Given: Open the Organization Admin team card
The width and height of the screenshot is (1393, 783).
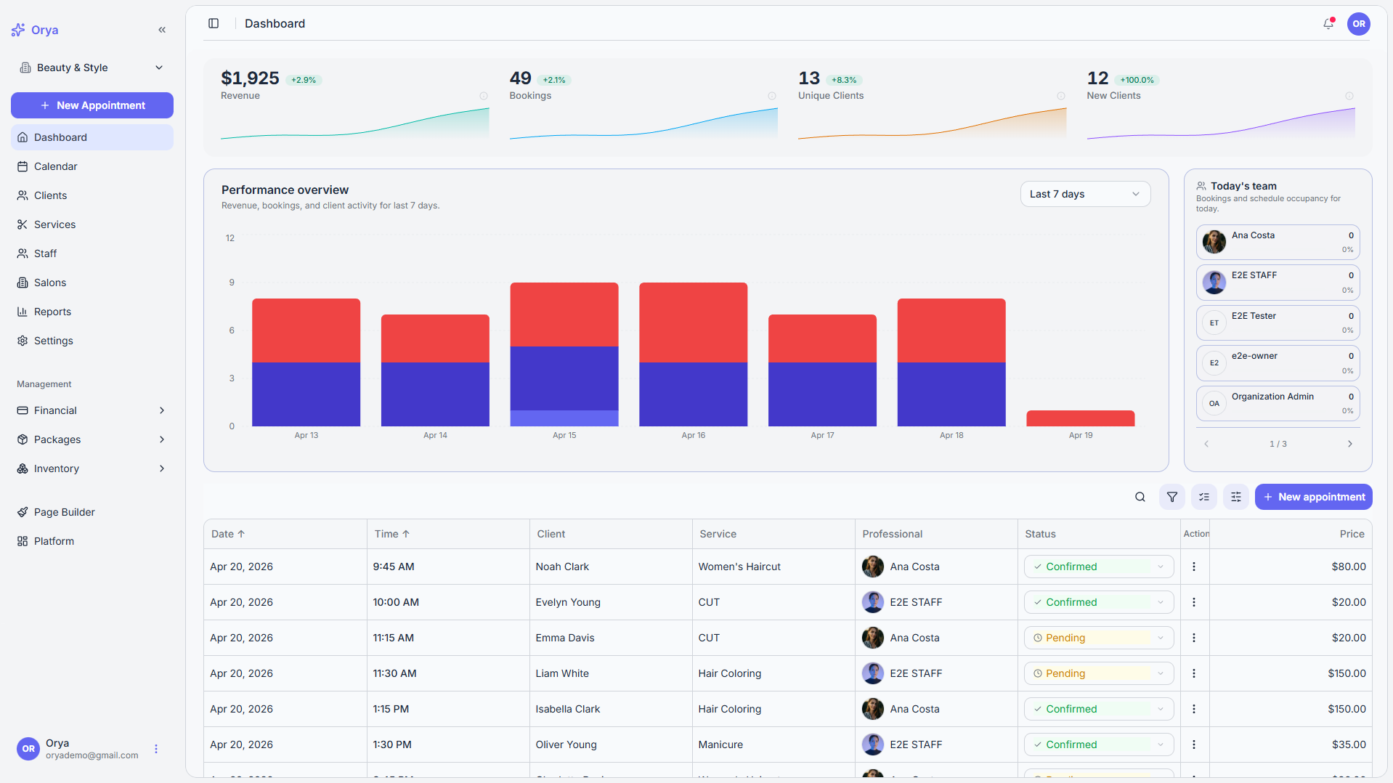Looking at the screenshot, I should click(1278, 403).
